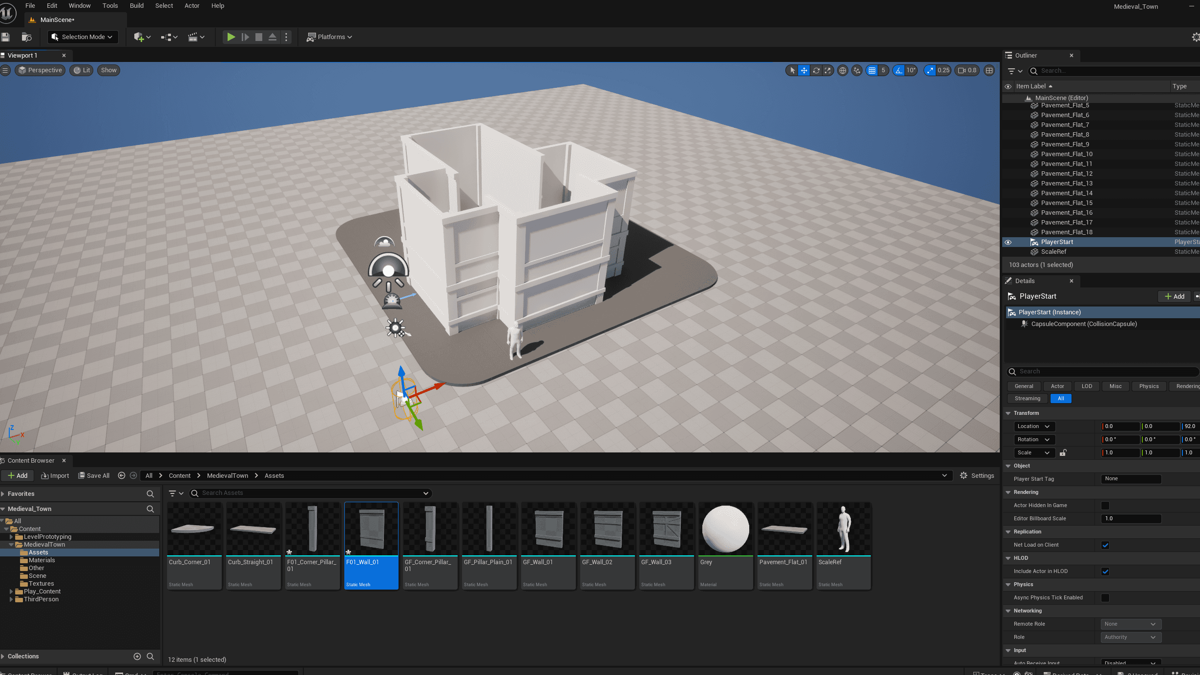Enable Actor Hidden In Game checkbox
Viewport: 1200px width, 675px height.
pyautogui.click(x=1105, y=506)
